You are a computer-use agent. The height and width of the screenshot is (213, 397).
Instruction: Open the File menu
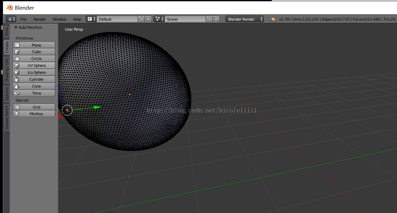(x=23, y=19)
